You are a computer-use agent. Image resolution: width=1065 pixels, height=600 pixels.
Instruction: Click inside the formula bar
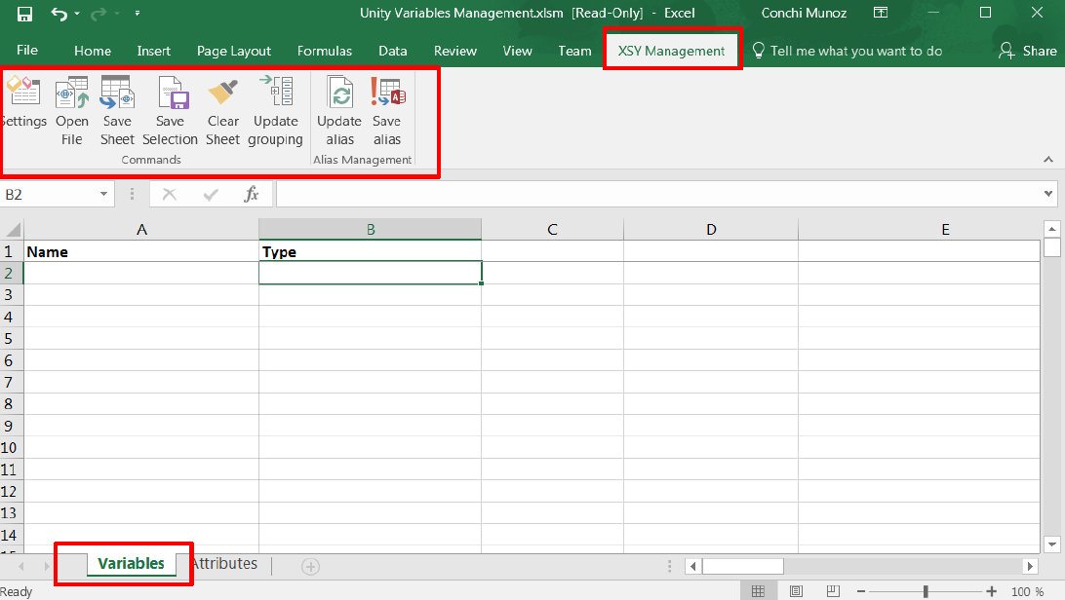coord(657,195)
